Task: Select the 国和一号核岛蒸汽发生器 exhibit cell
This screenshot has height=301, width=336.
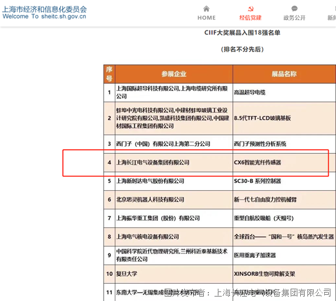Action: coord(284,237)
